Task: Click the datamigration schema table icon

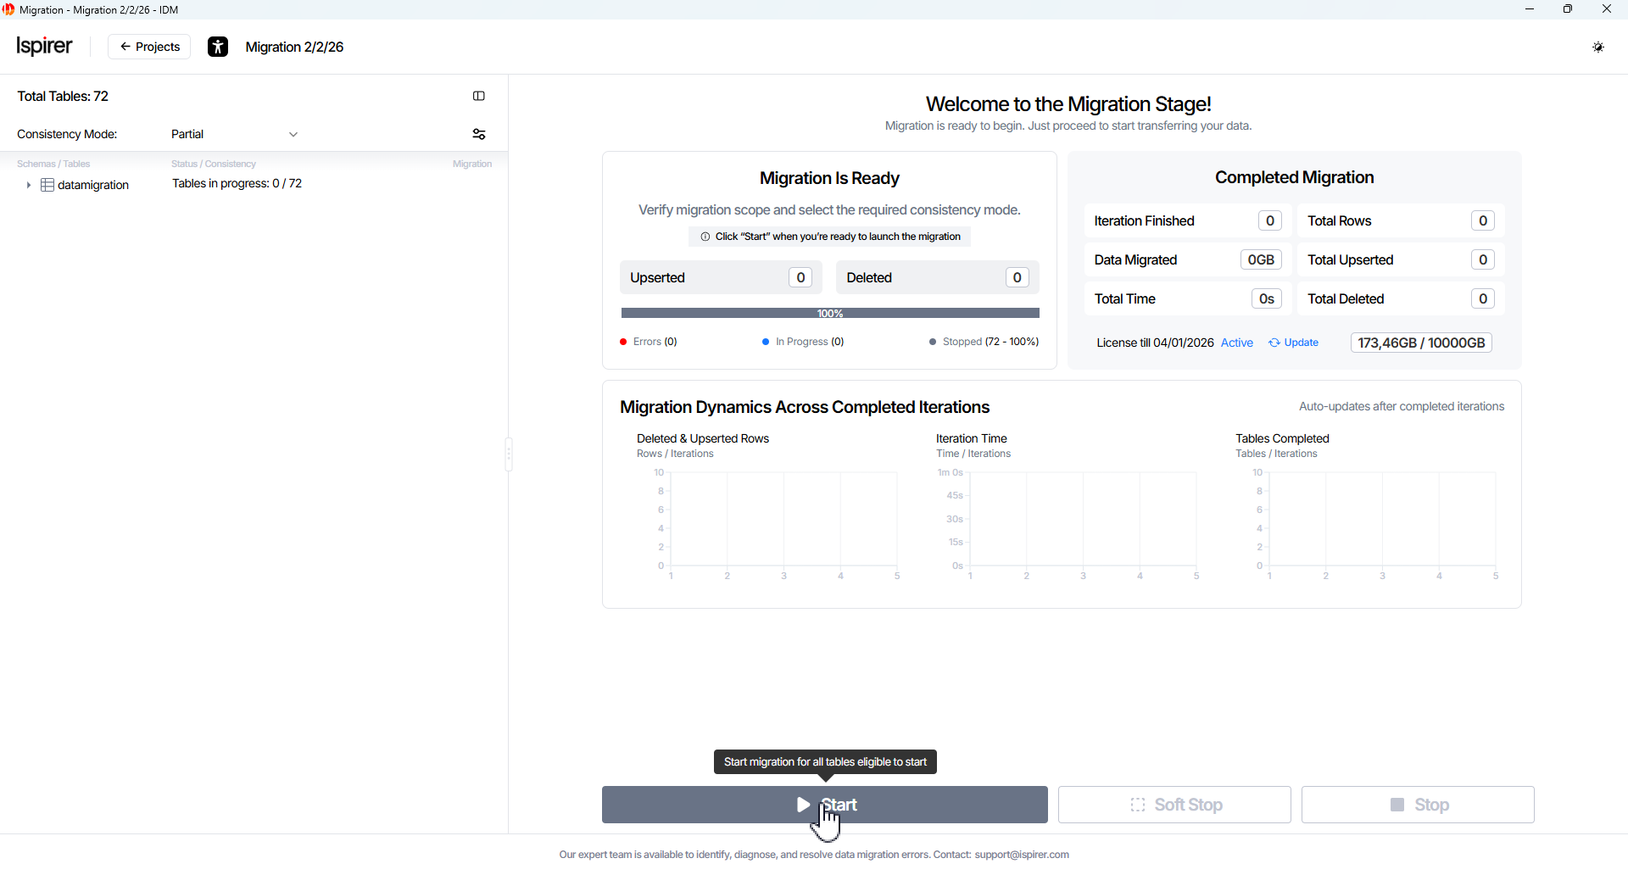Action: [x=47, y=185]
